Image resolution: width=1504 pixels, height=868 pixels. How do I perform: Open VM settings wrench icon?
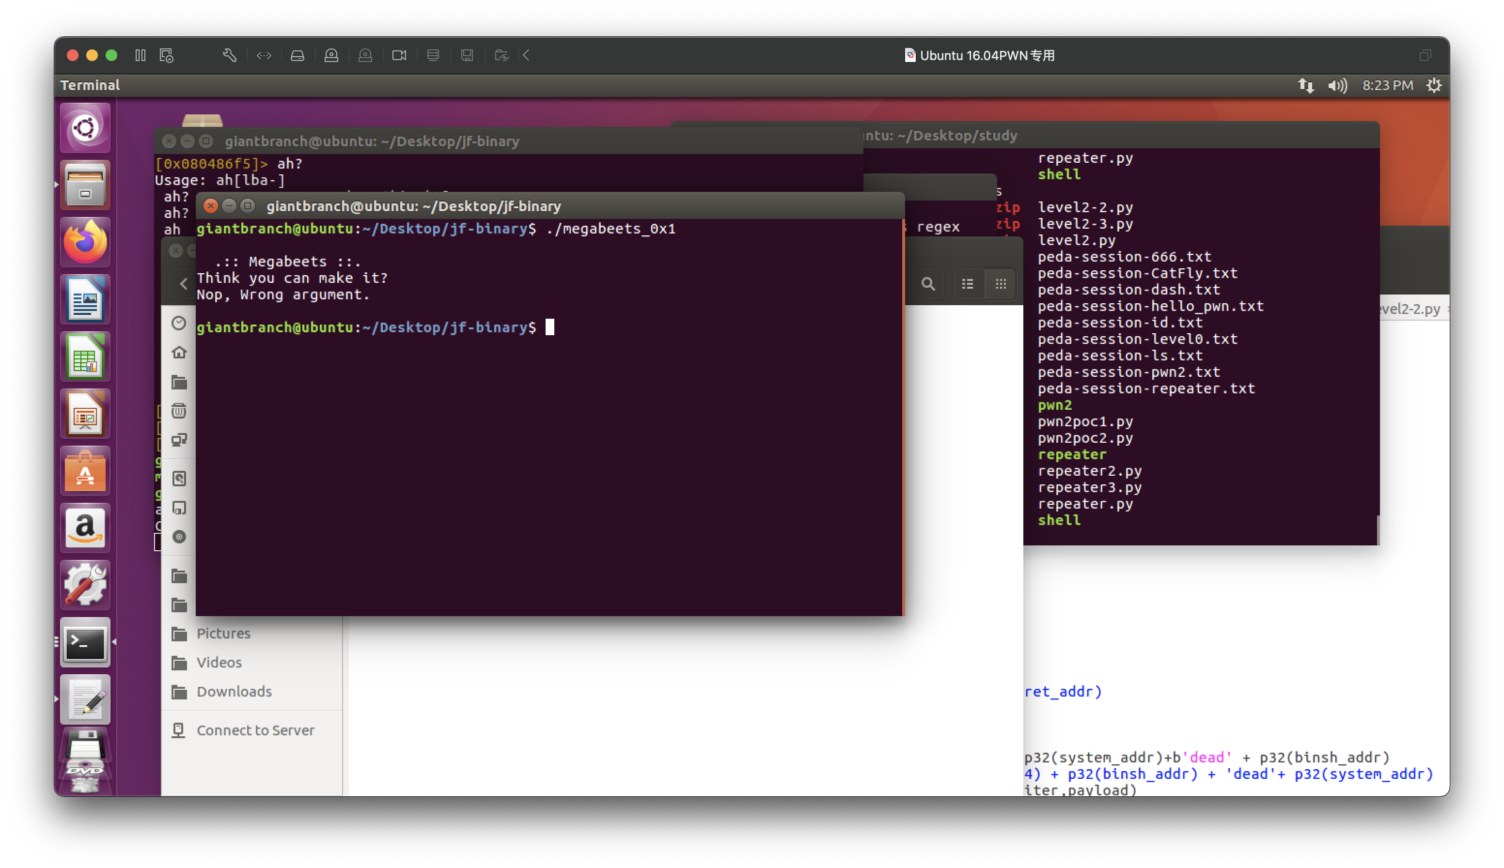pos(230,55)
